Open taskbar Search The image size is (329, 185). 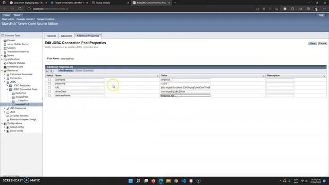click(138, 181)
